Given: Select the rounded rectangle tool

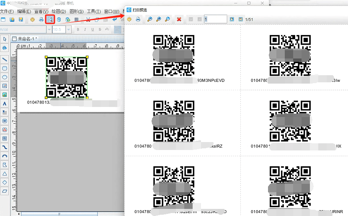Looking at the screenshot, I should coord(5,69).
